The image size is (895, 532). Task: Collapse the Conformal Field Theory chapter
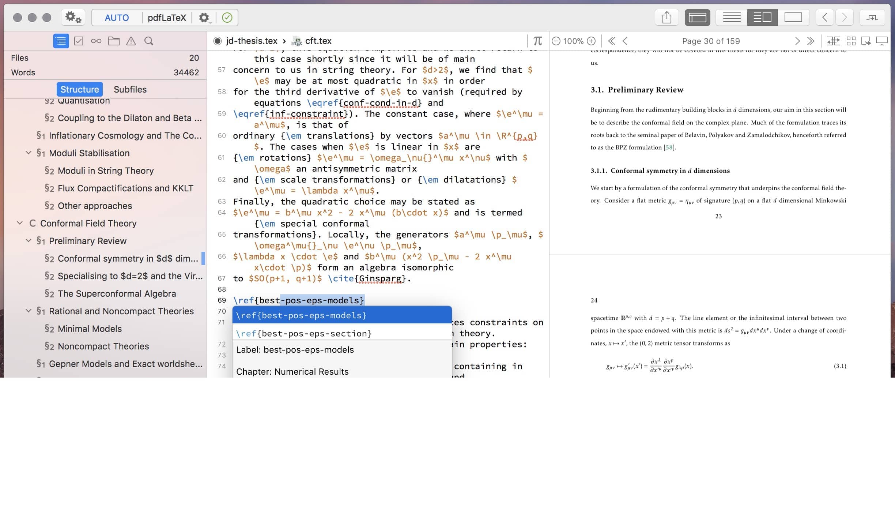click(20, 223)
